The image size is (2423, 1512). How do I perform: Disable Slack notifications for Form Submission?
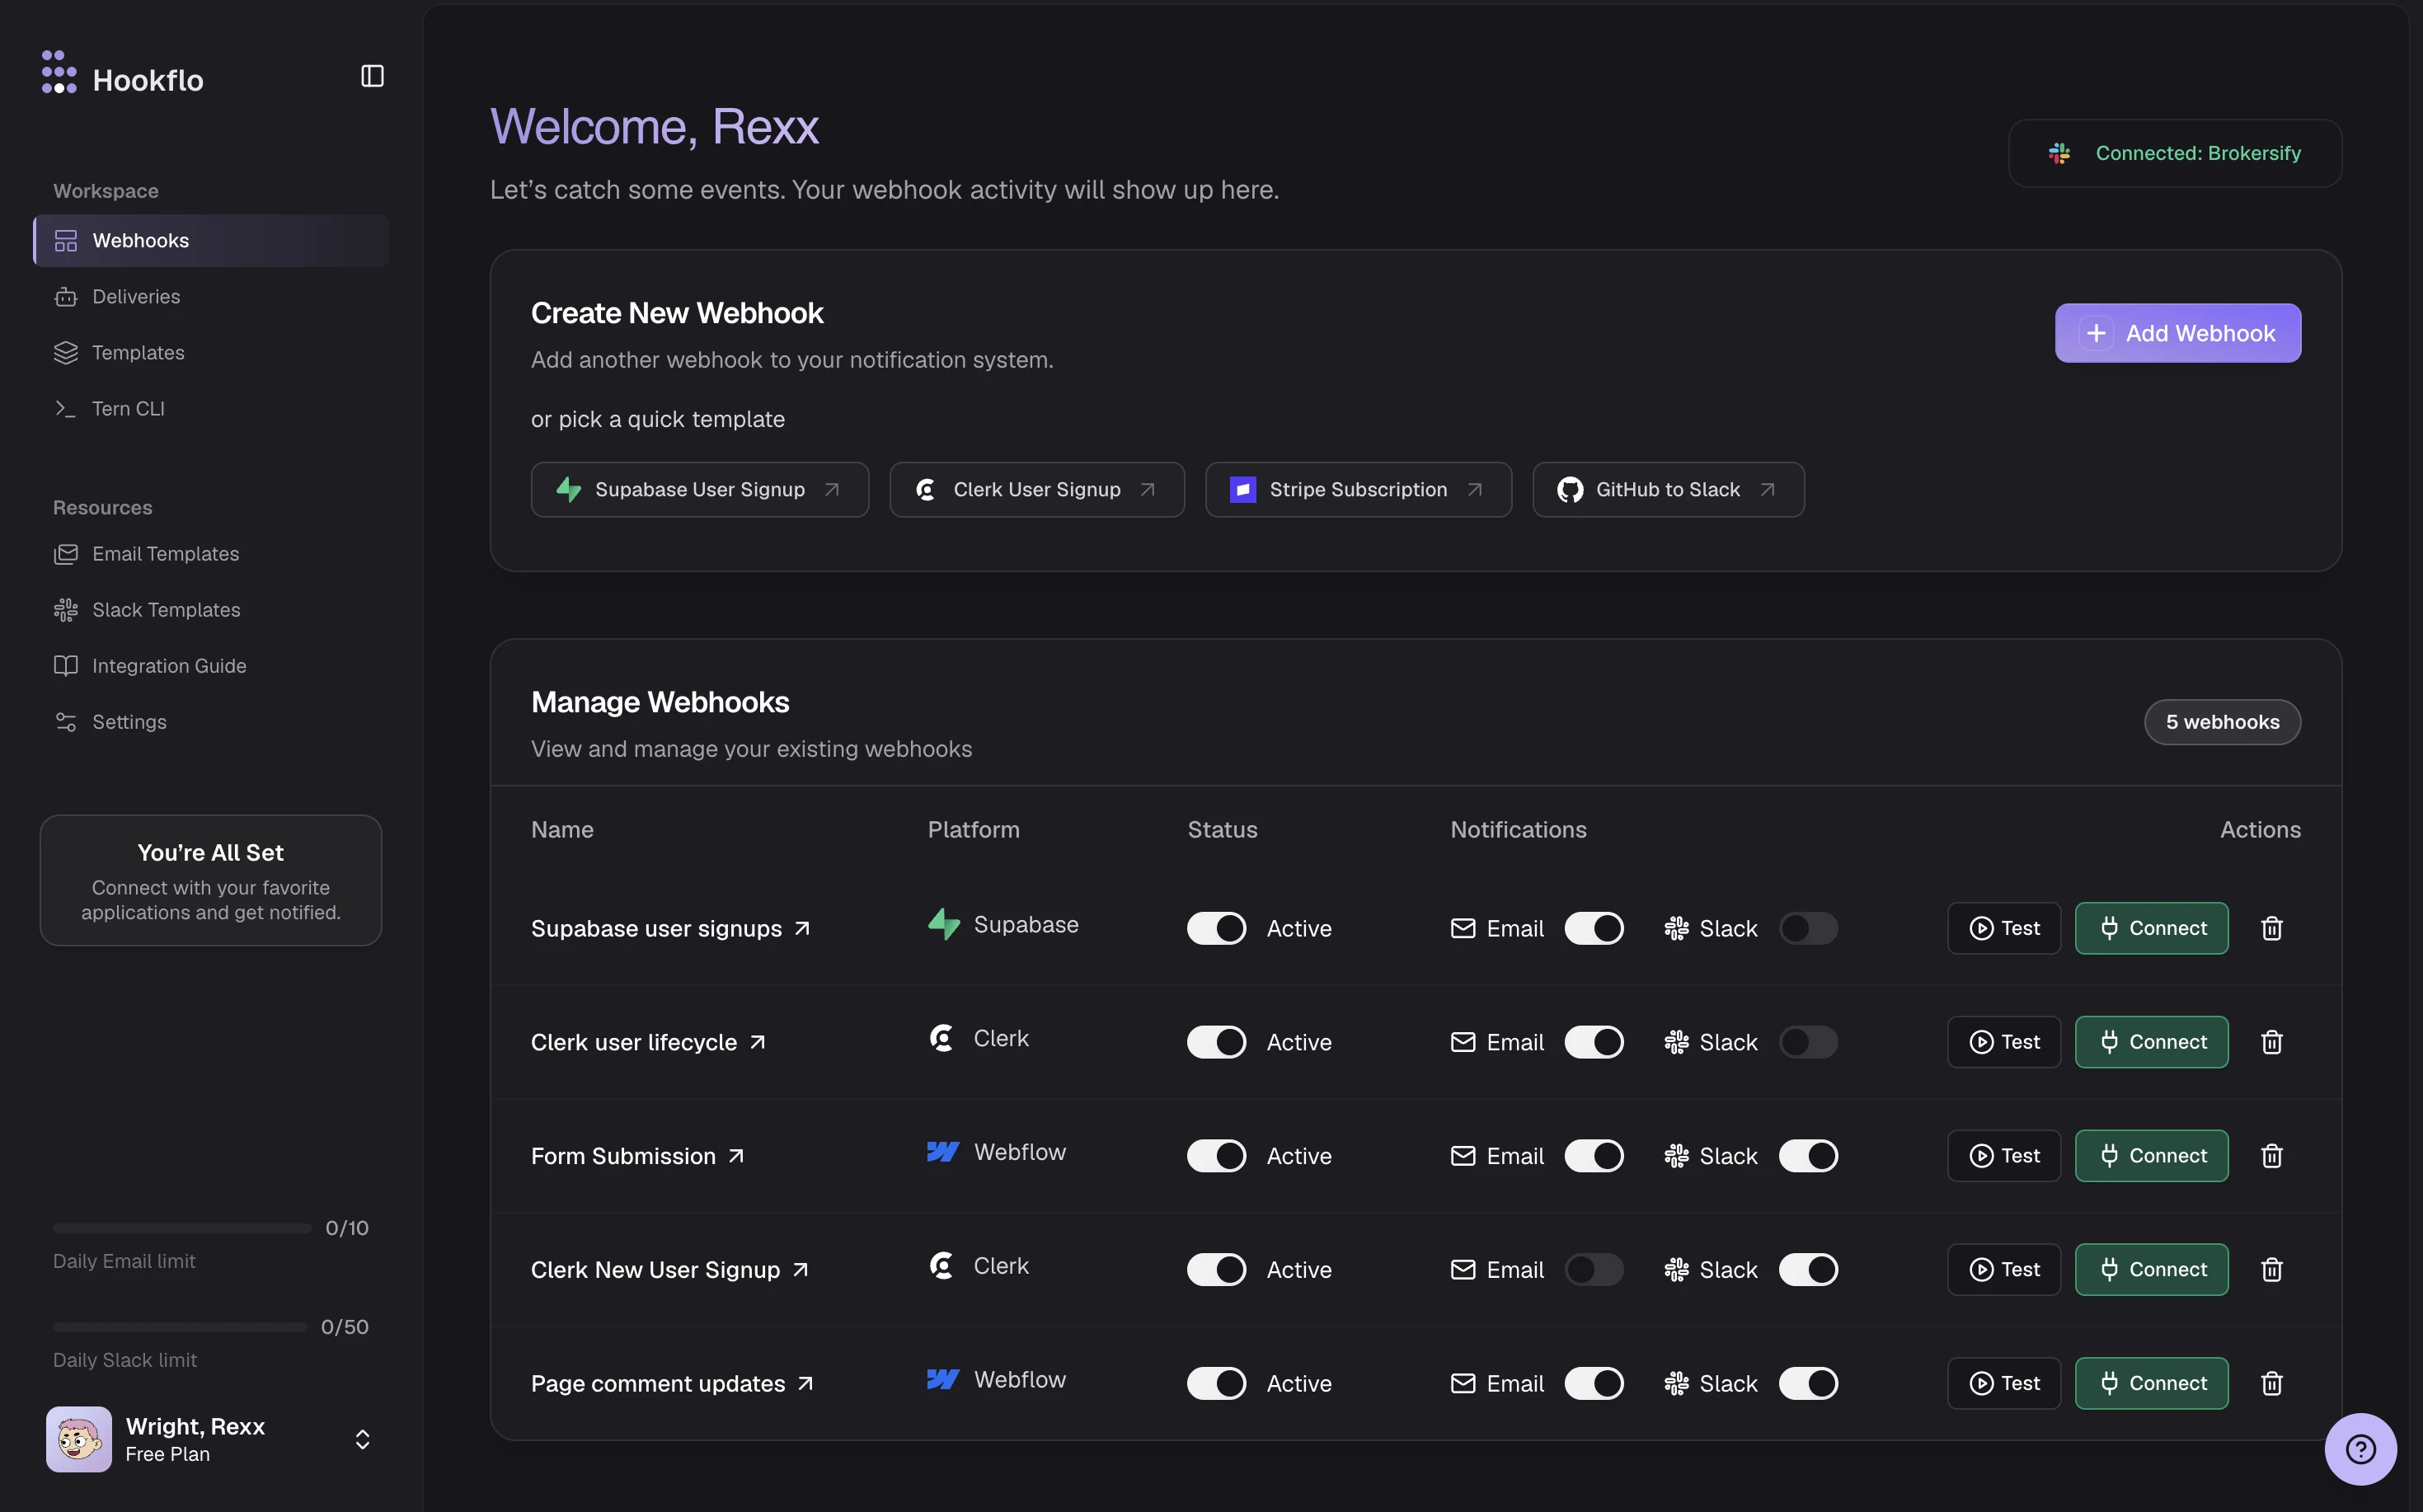pos(1808,1156)
